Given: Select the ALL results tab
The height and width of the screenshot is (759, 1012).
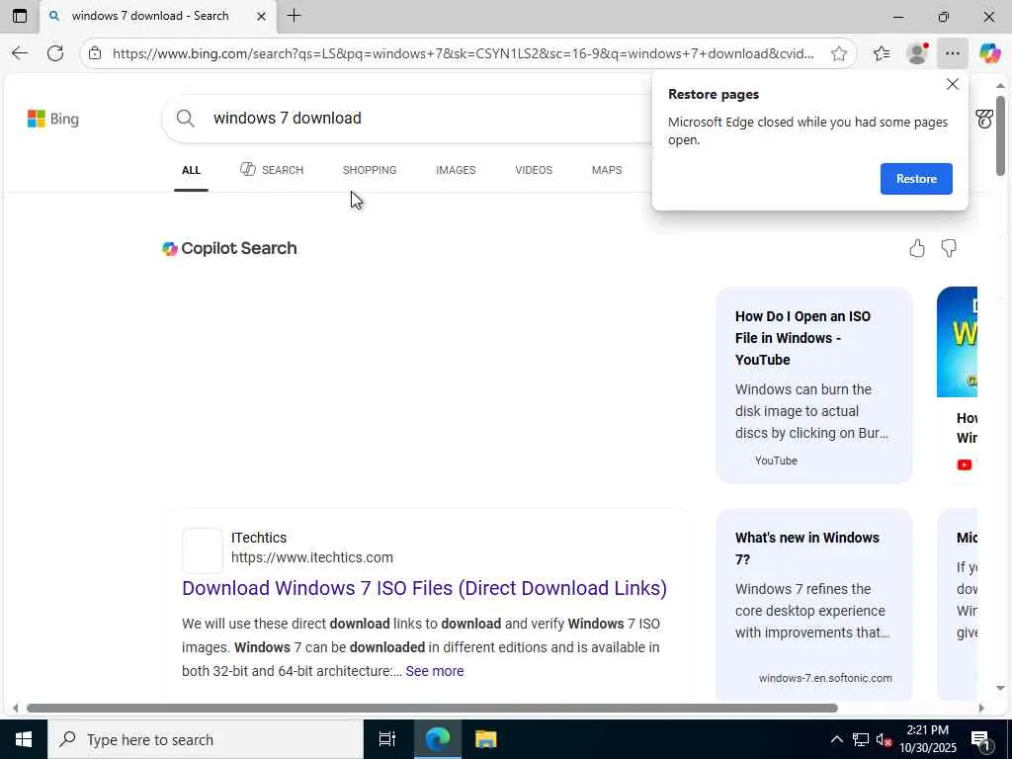Looking at the screenshot, I should coord(191,170).
